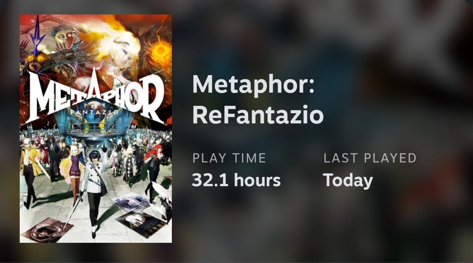473x263 pixels.
Task: Click the pale blue poster on the pavement
Action: click(130, 202)
